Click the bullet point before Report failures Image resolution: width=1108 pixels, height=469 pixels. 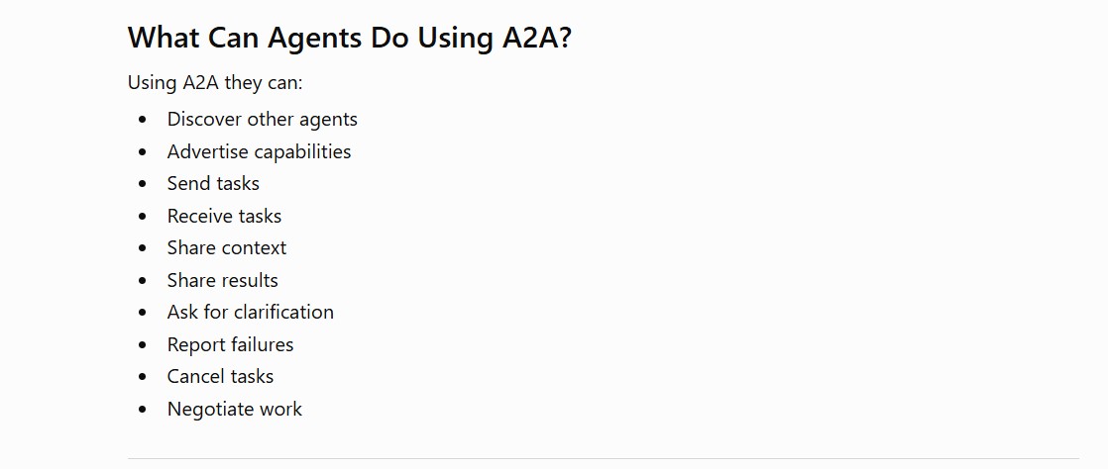pos(144,345)
